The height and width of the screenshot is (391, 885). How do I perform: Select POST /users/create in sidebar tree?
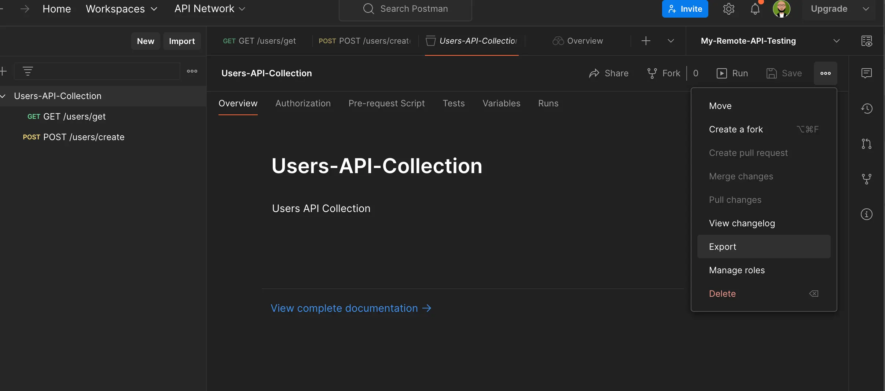(x=103, y=137)
